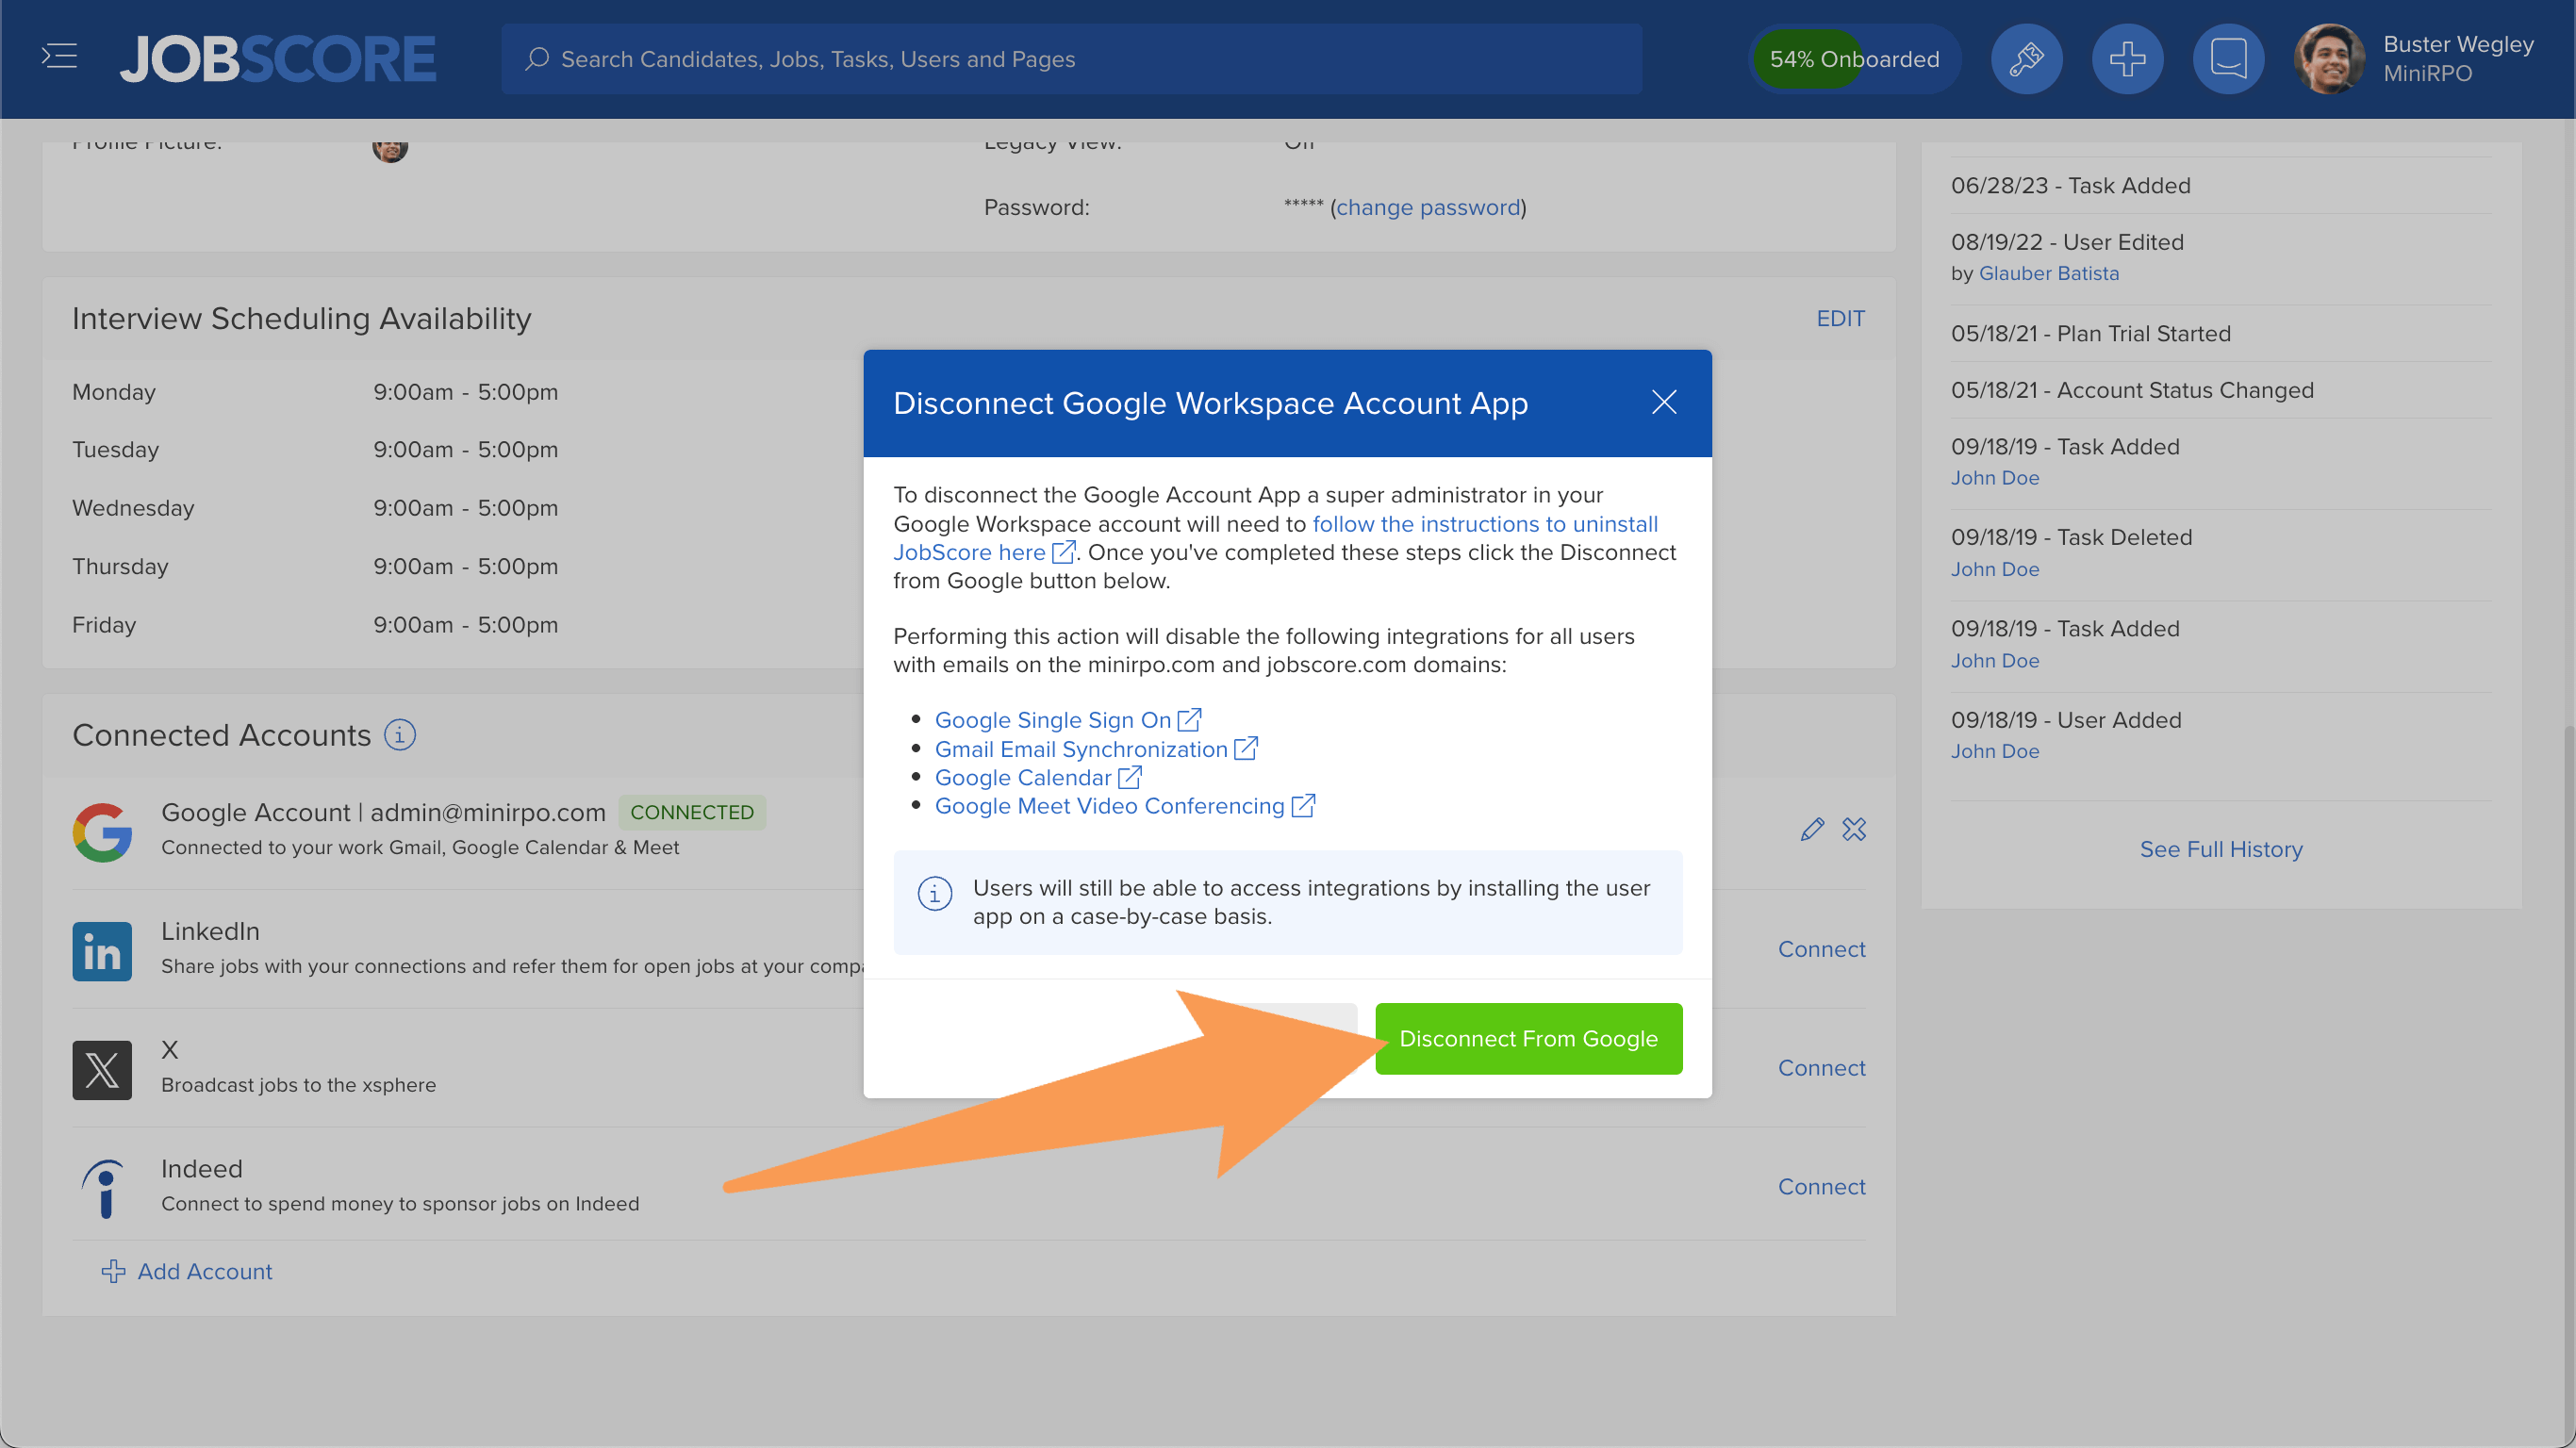
Task: Click the search magnifier icon
Action: click(537, 59)
